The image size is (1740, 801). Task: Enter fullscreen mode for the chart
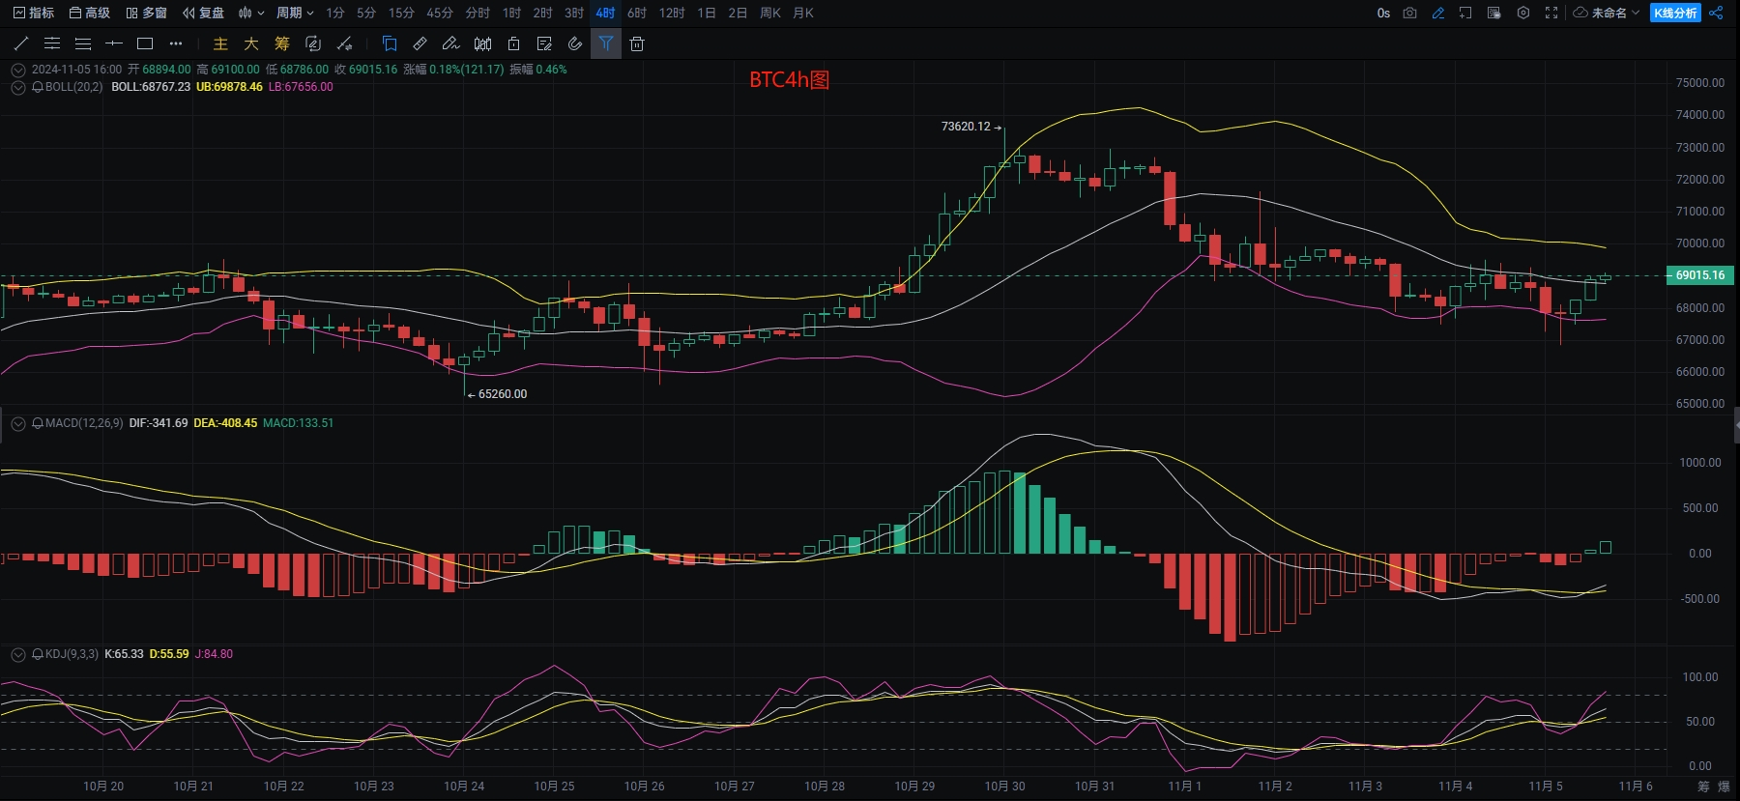click(x=1551, y=13)
